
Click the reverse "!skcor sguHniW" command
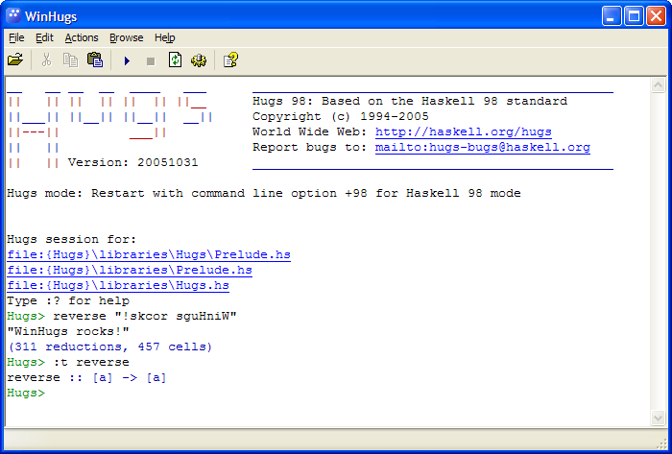(x=145, y=317)
